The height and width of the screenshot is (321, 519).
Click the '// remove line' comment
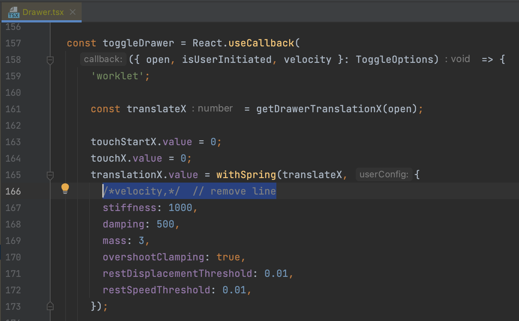point(234,191)
